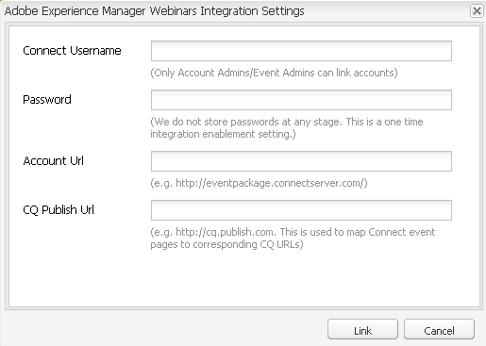Click the Connect Username label
This screenshot has width=486, height=346.
point(72,51)
